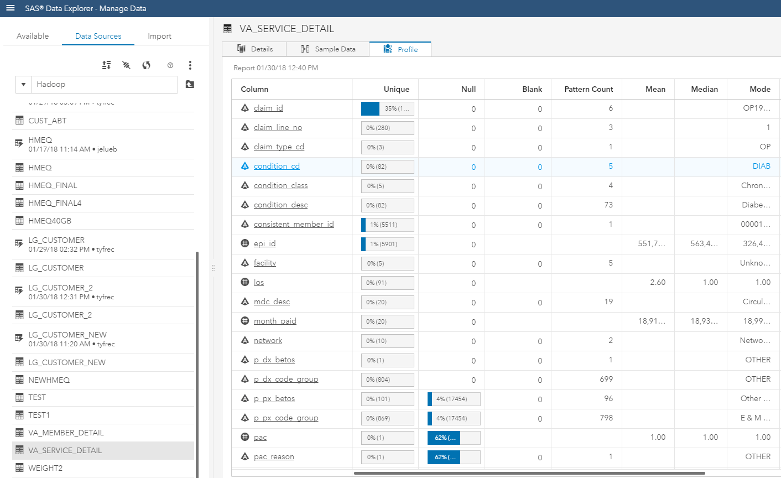Image resolution: width=781 pixels, height=478 pixels.
Task: Click the character type icon beside claim_id
Action: click(244, 108)
